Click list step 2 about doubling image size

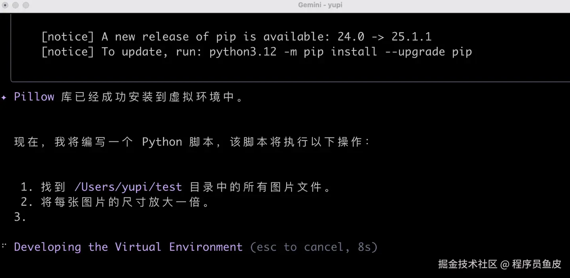click(114, 202)
